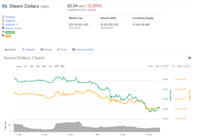Click the Rank 264 badge
Screen dimensions: 199x136
click(10, 32)
